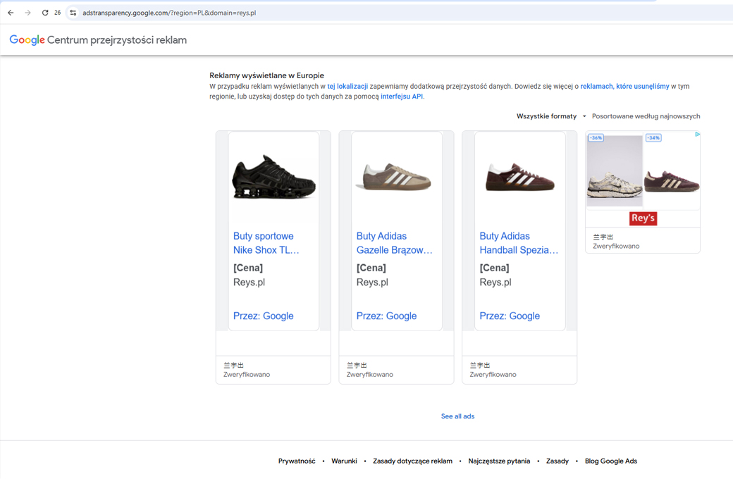Screen dimensions: 733x479
Task: Click the 'Reklamy wyświetlane w Europie' heading
Action: 266,75
